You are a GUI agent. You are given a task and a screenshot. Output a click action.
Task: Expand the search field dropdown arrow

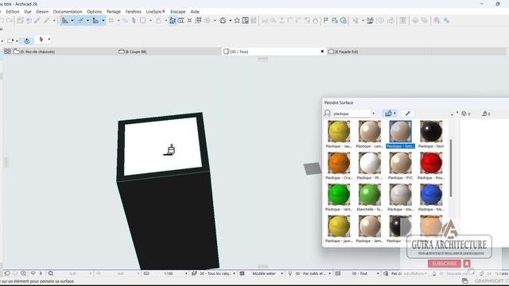[373, 114]
